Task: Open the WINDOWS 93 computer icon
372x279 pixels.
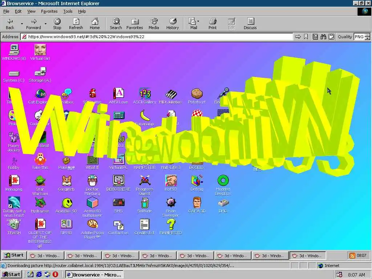Action: [14, 52]
